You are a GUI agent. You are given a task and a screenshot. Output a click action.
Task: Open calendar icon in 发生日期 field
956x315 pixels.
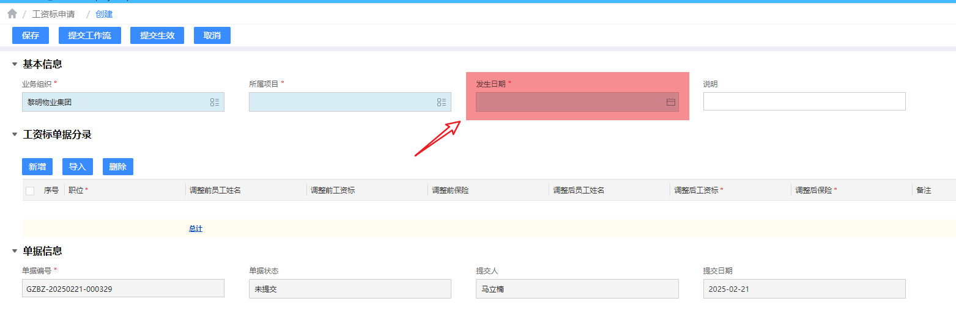click(x=671, y=102)
